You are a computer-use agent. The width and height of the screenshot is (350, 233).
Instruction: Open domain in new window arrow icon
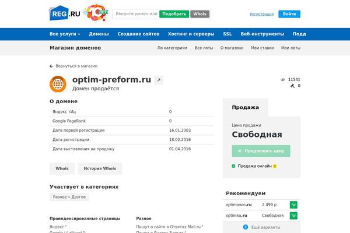159,80
